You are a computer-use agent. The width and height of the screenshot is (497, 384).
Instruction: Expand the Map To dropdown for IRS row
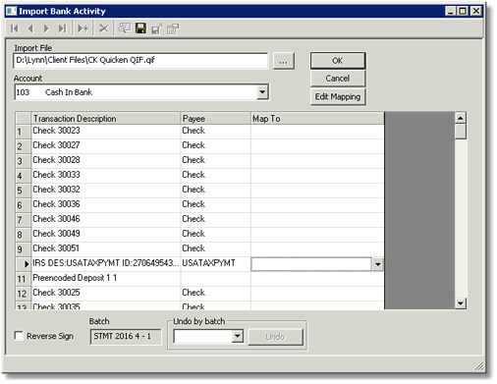point(377,264)
